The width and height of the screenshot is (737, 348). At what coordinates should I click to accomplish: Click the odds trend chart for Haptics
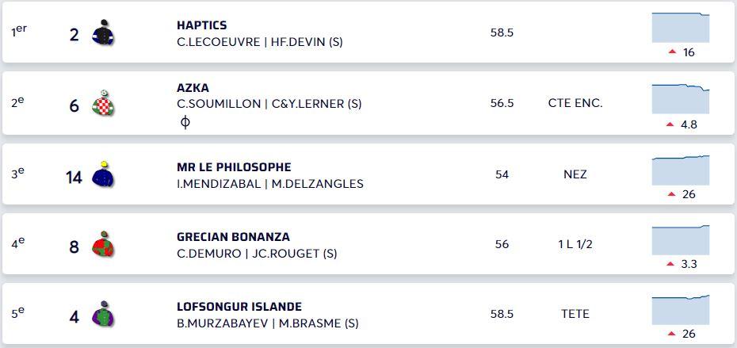(x=680, y=28)
